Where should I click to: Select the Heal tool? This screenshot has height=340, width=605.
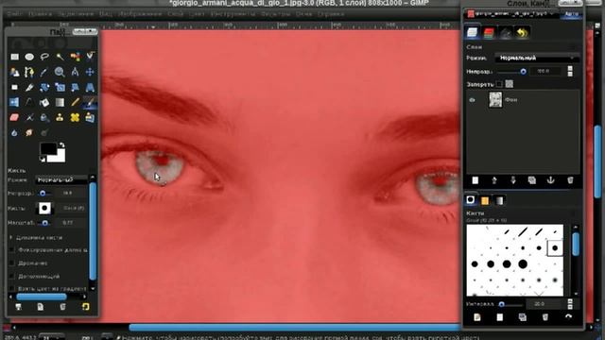click(x=75, y=117)
